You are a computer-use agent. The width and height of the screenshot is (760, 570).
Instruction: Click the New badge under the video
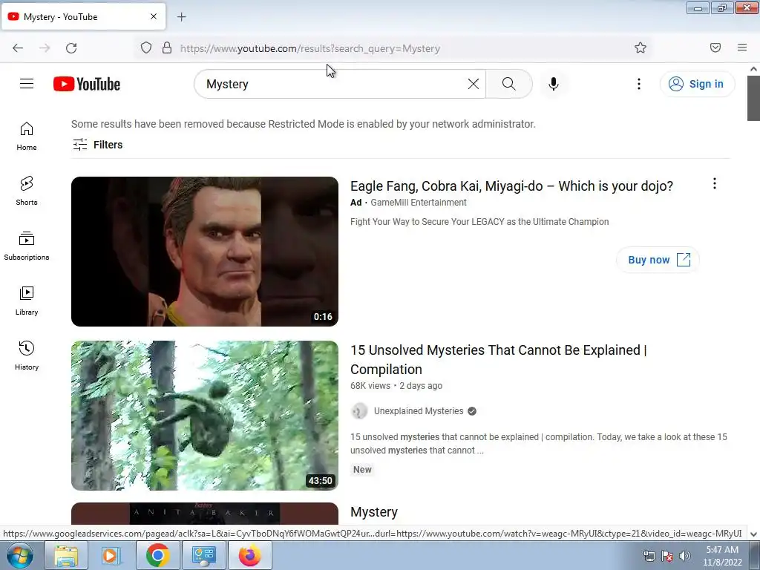point(362,470)
